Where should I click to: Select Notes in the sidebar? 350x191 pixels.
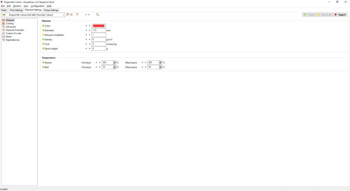pyautogui.click(x=9, y=37)
